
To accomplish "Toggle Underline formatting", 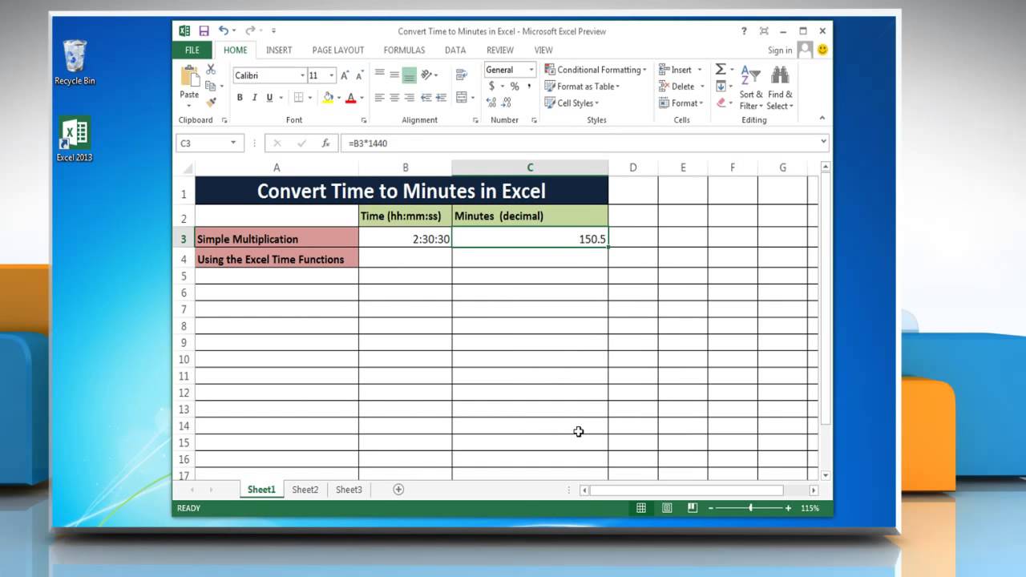I will point(270,98).
